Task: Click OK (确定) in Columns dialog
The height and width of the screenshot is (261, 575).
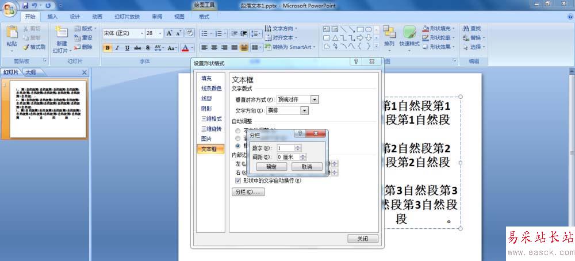Action: pyautogui.click(x=271, y=167)
